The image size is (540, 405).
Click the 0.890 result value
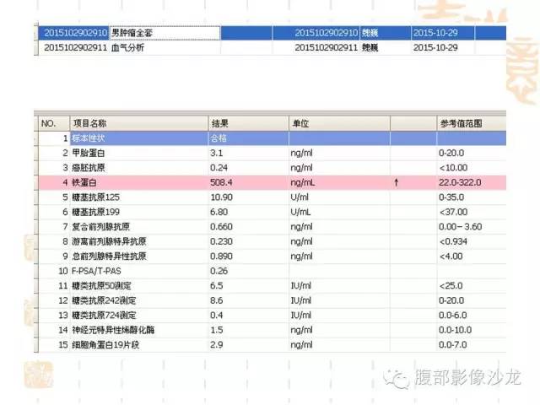(x=221, y=256)
